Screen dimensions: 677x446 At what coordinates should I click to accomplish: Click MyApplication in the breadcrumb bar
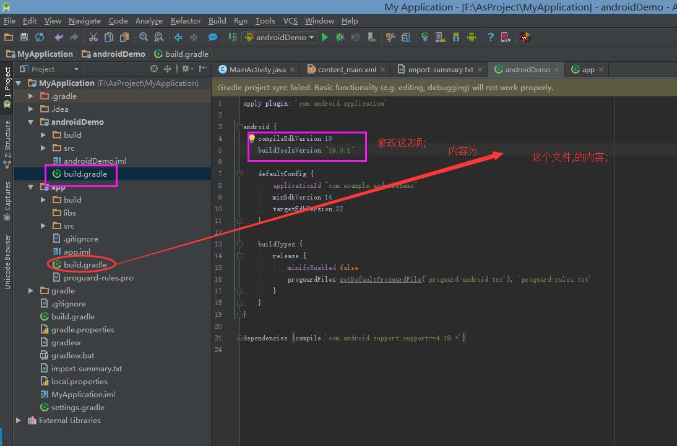(40, 54)
